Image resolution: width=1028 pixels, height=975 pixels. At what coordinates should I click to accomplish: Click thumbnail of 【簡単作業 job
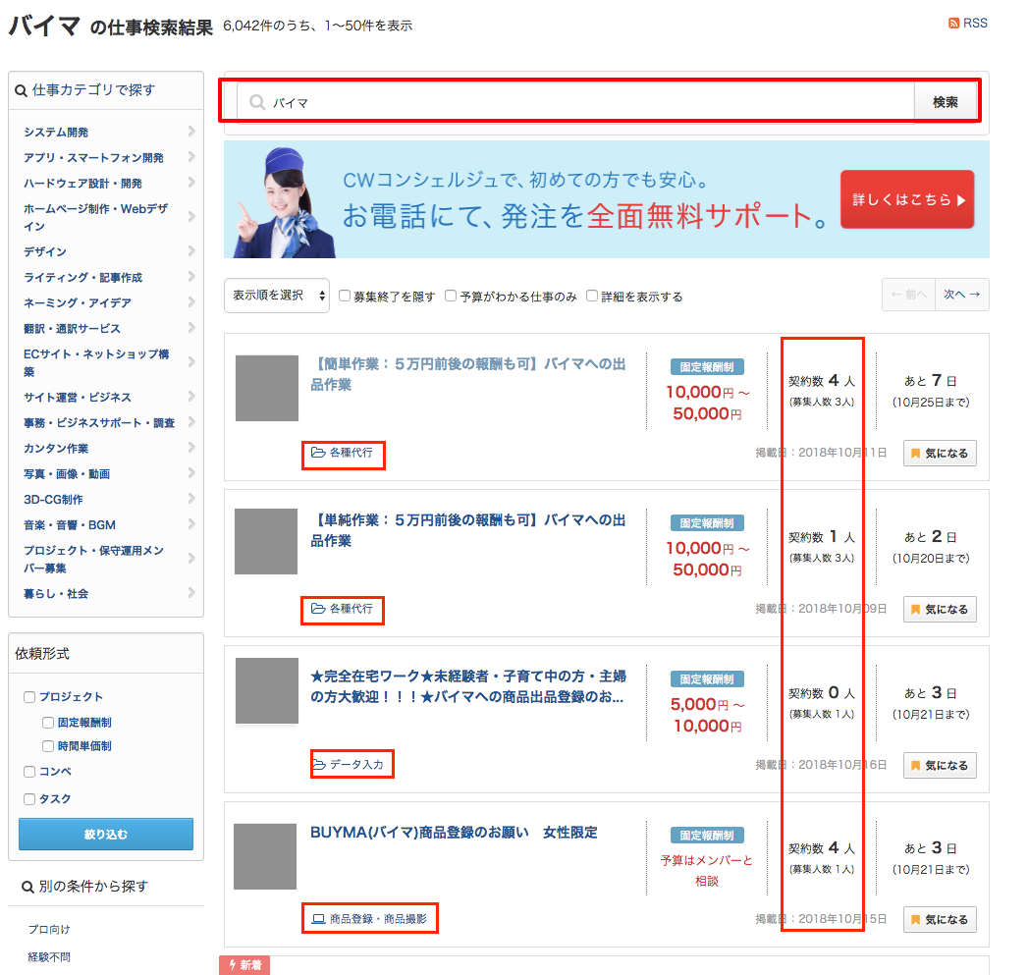267,388
